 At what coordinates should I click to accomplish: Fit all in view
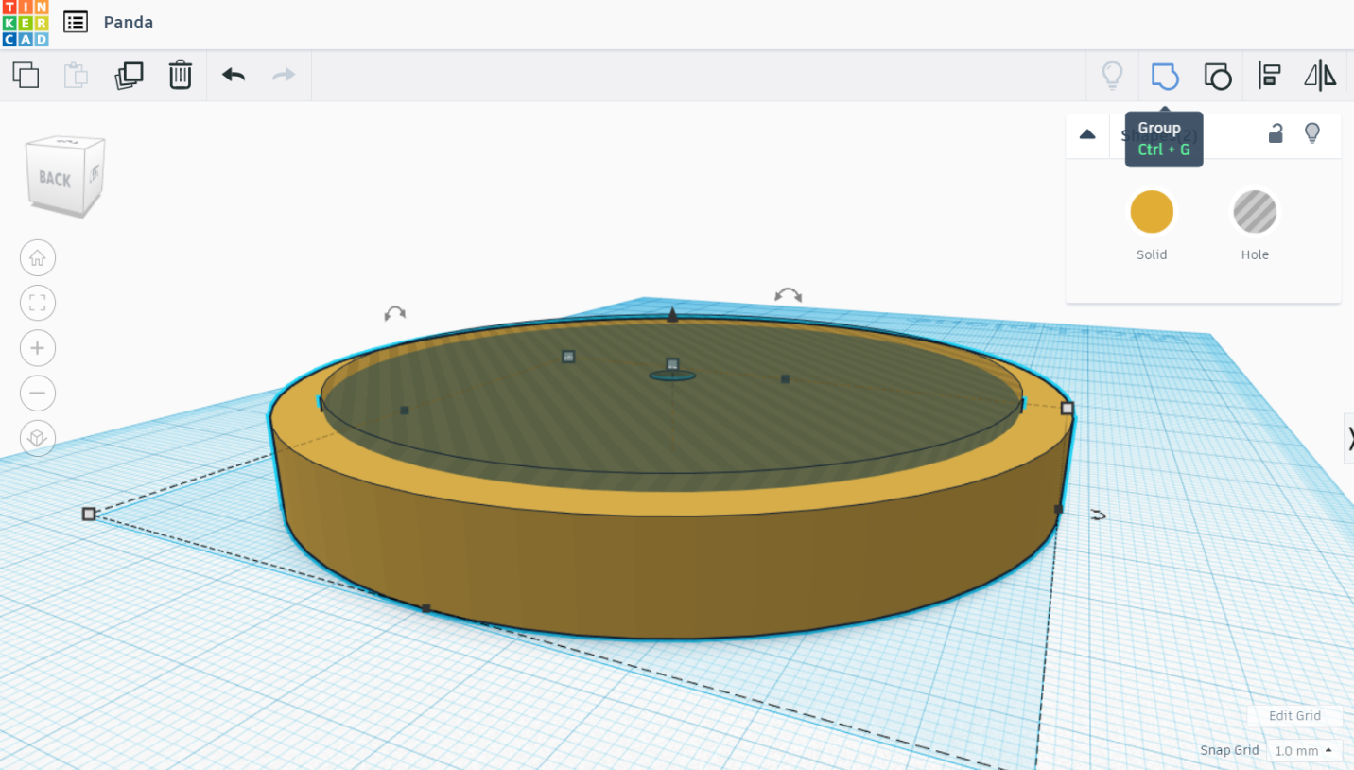tap(38, 303)
